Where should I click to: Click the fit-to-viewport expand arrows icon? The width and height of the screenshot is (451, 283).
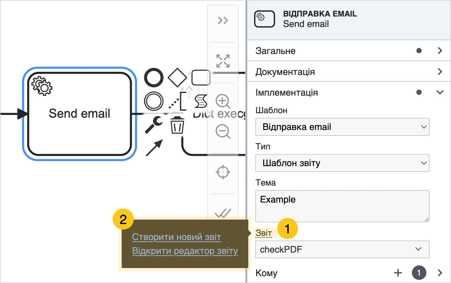click(223, 61)
